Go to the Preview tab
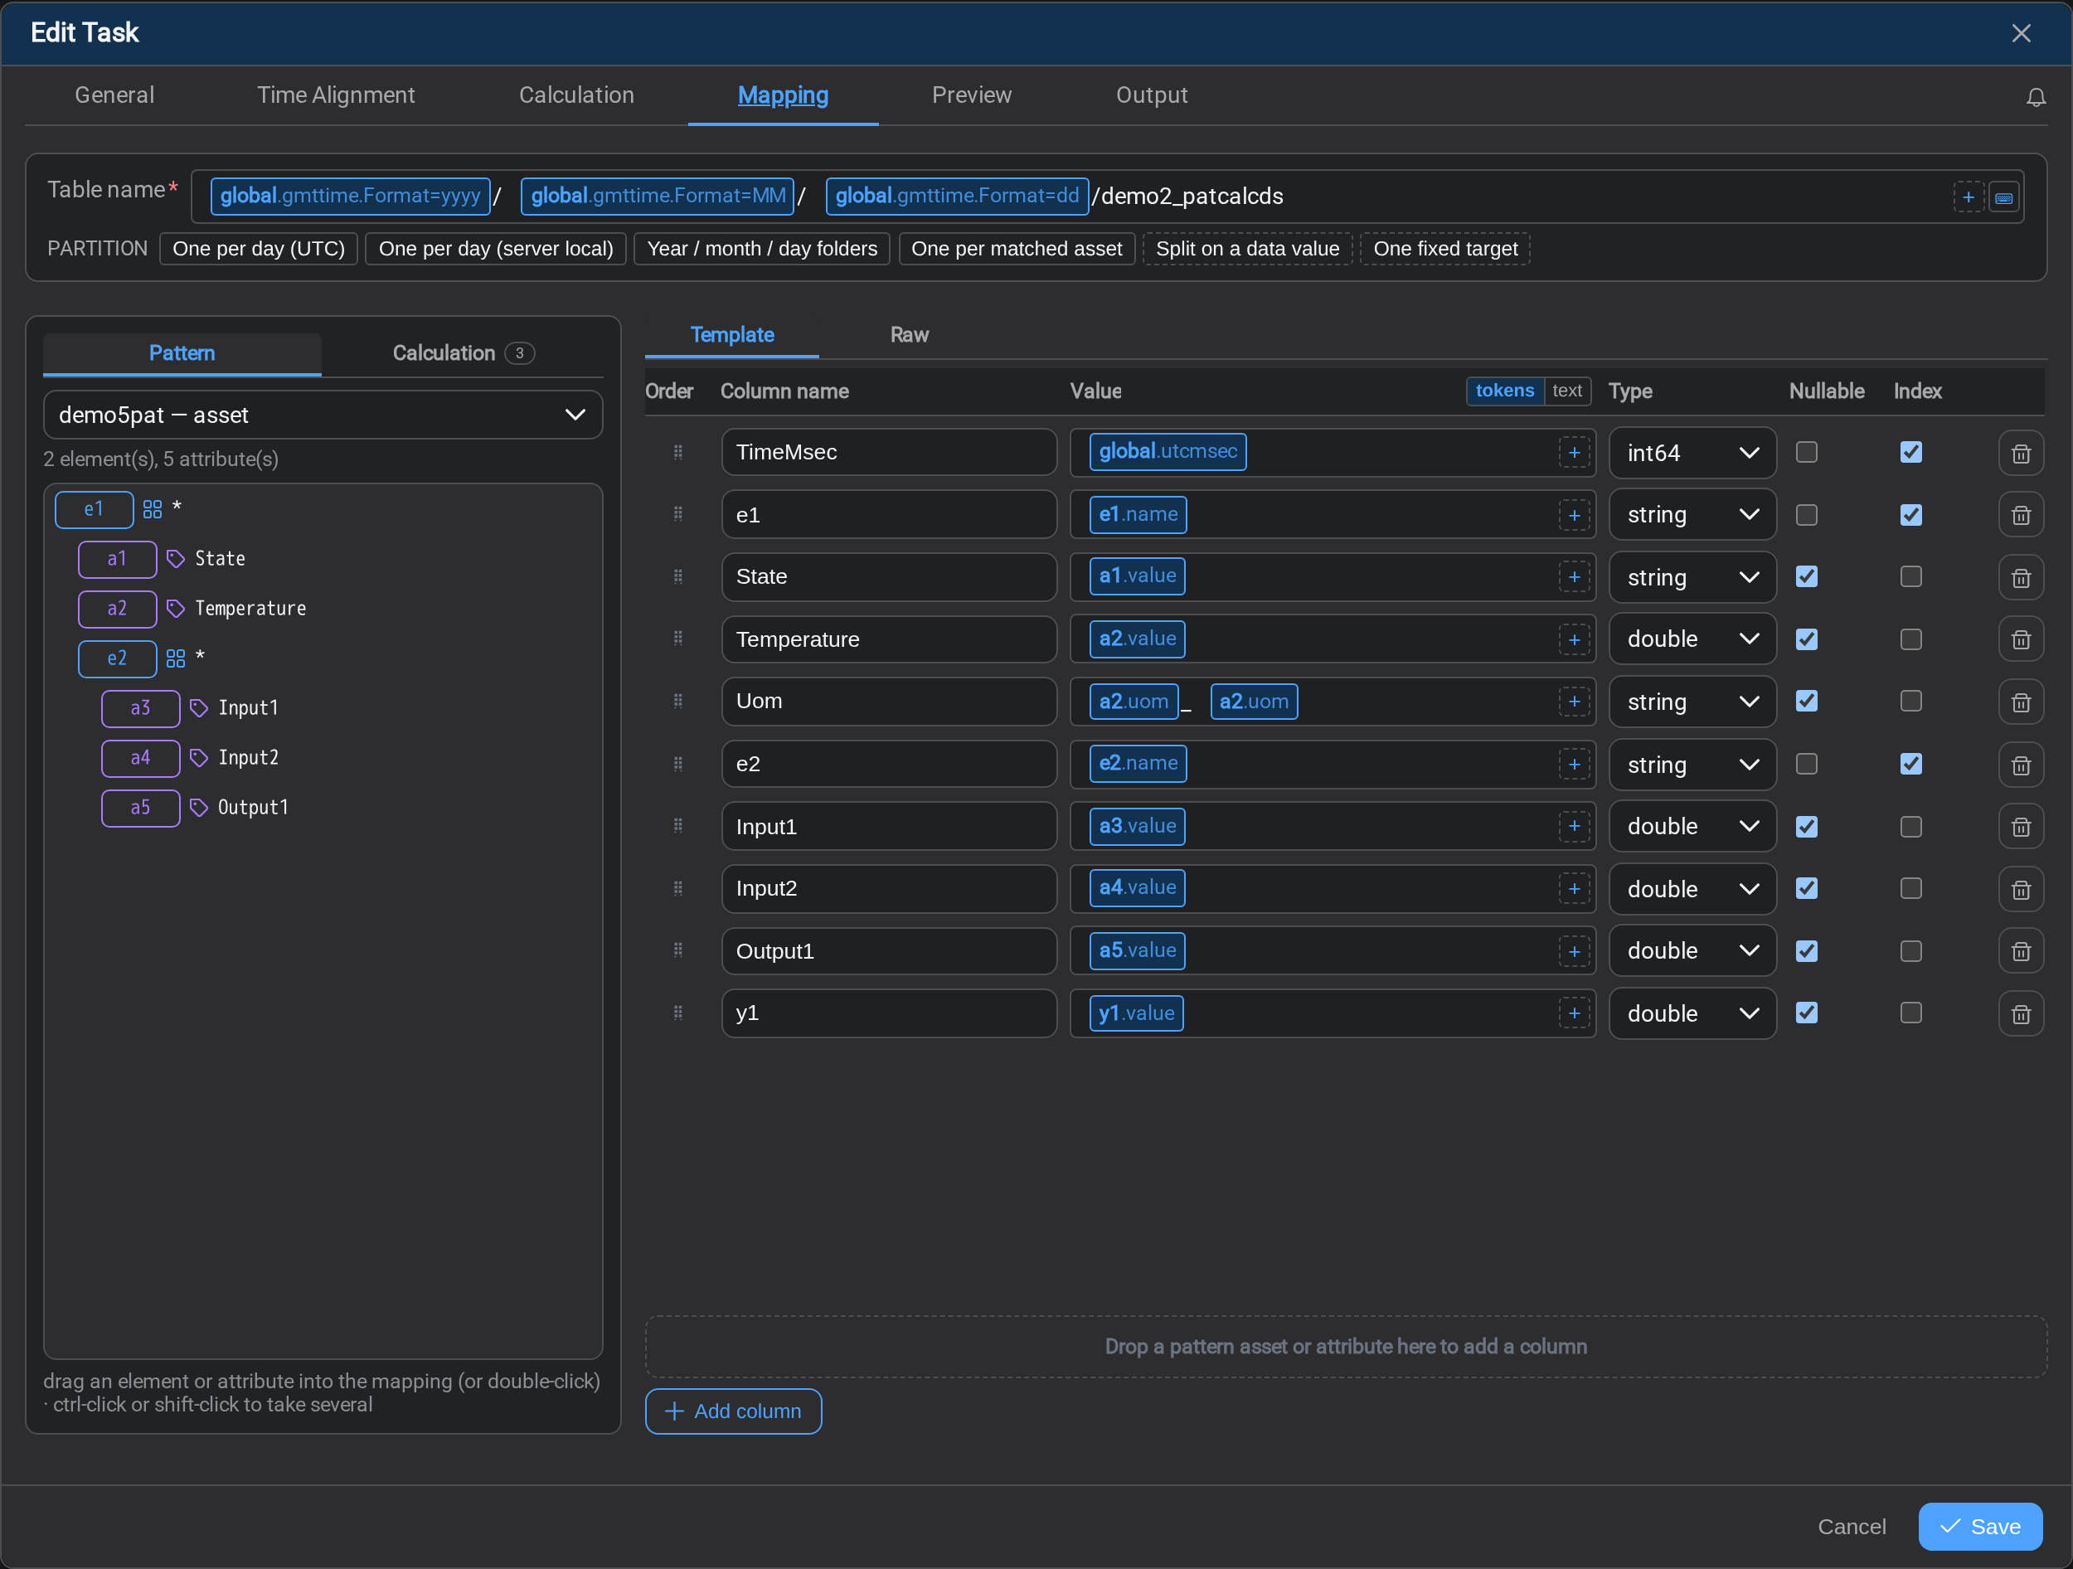Viewport: 2073px width, 1569px height. (x=971, y=95)
